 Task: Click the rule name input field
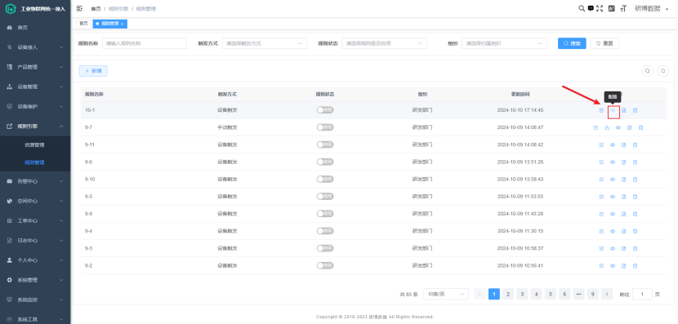tap(145, 43)
